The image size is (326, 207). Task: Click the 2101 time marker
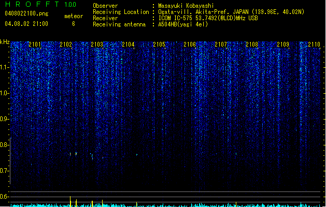35,45
